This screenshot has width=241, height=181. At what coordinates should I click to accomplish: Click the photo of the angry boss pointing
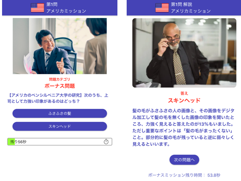click(60, 46)
